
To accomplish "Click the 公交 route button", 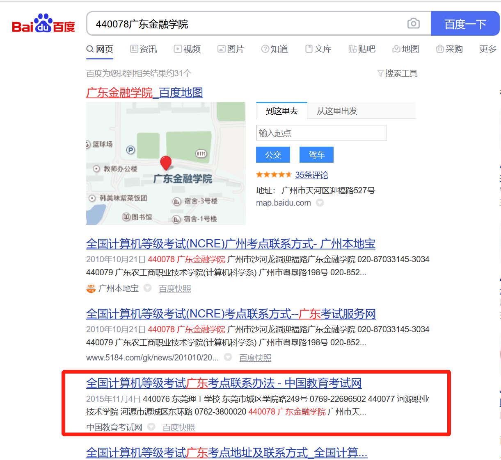I will pyautogui.click(x=273, y=155).
